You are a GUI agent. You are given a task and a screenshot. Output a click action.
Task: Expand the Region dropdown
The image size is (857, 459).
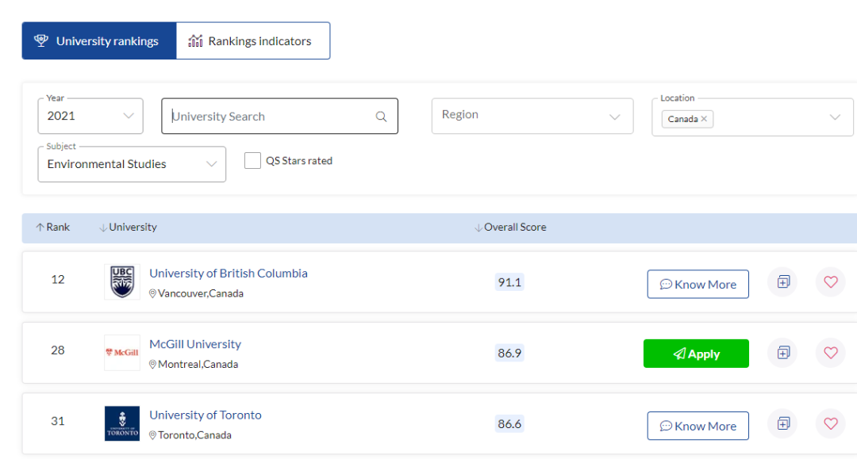(532, 116)
